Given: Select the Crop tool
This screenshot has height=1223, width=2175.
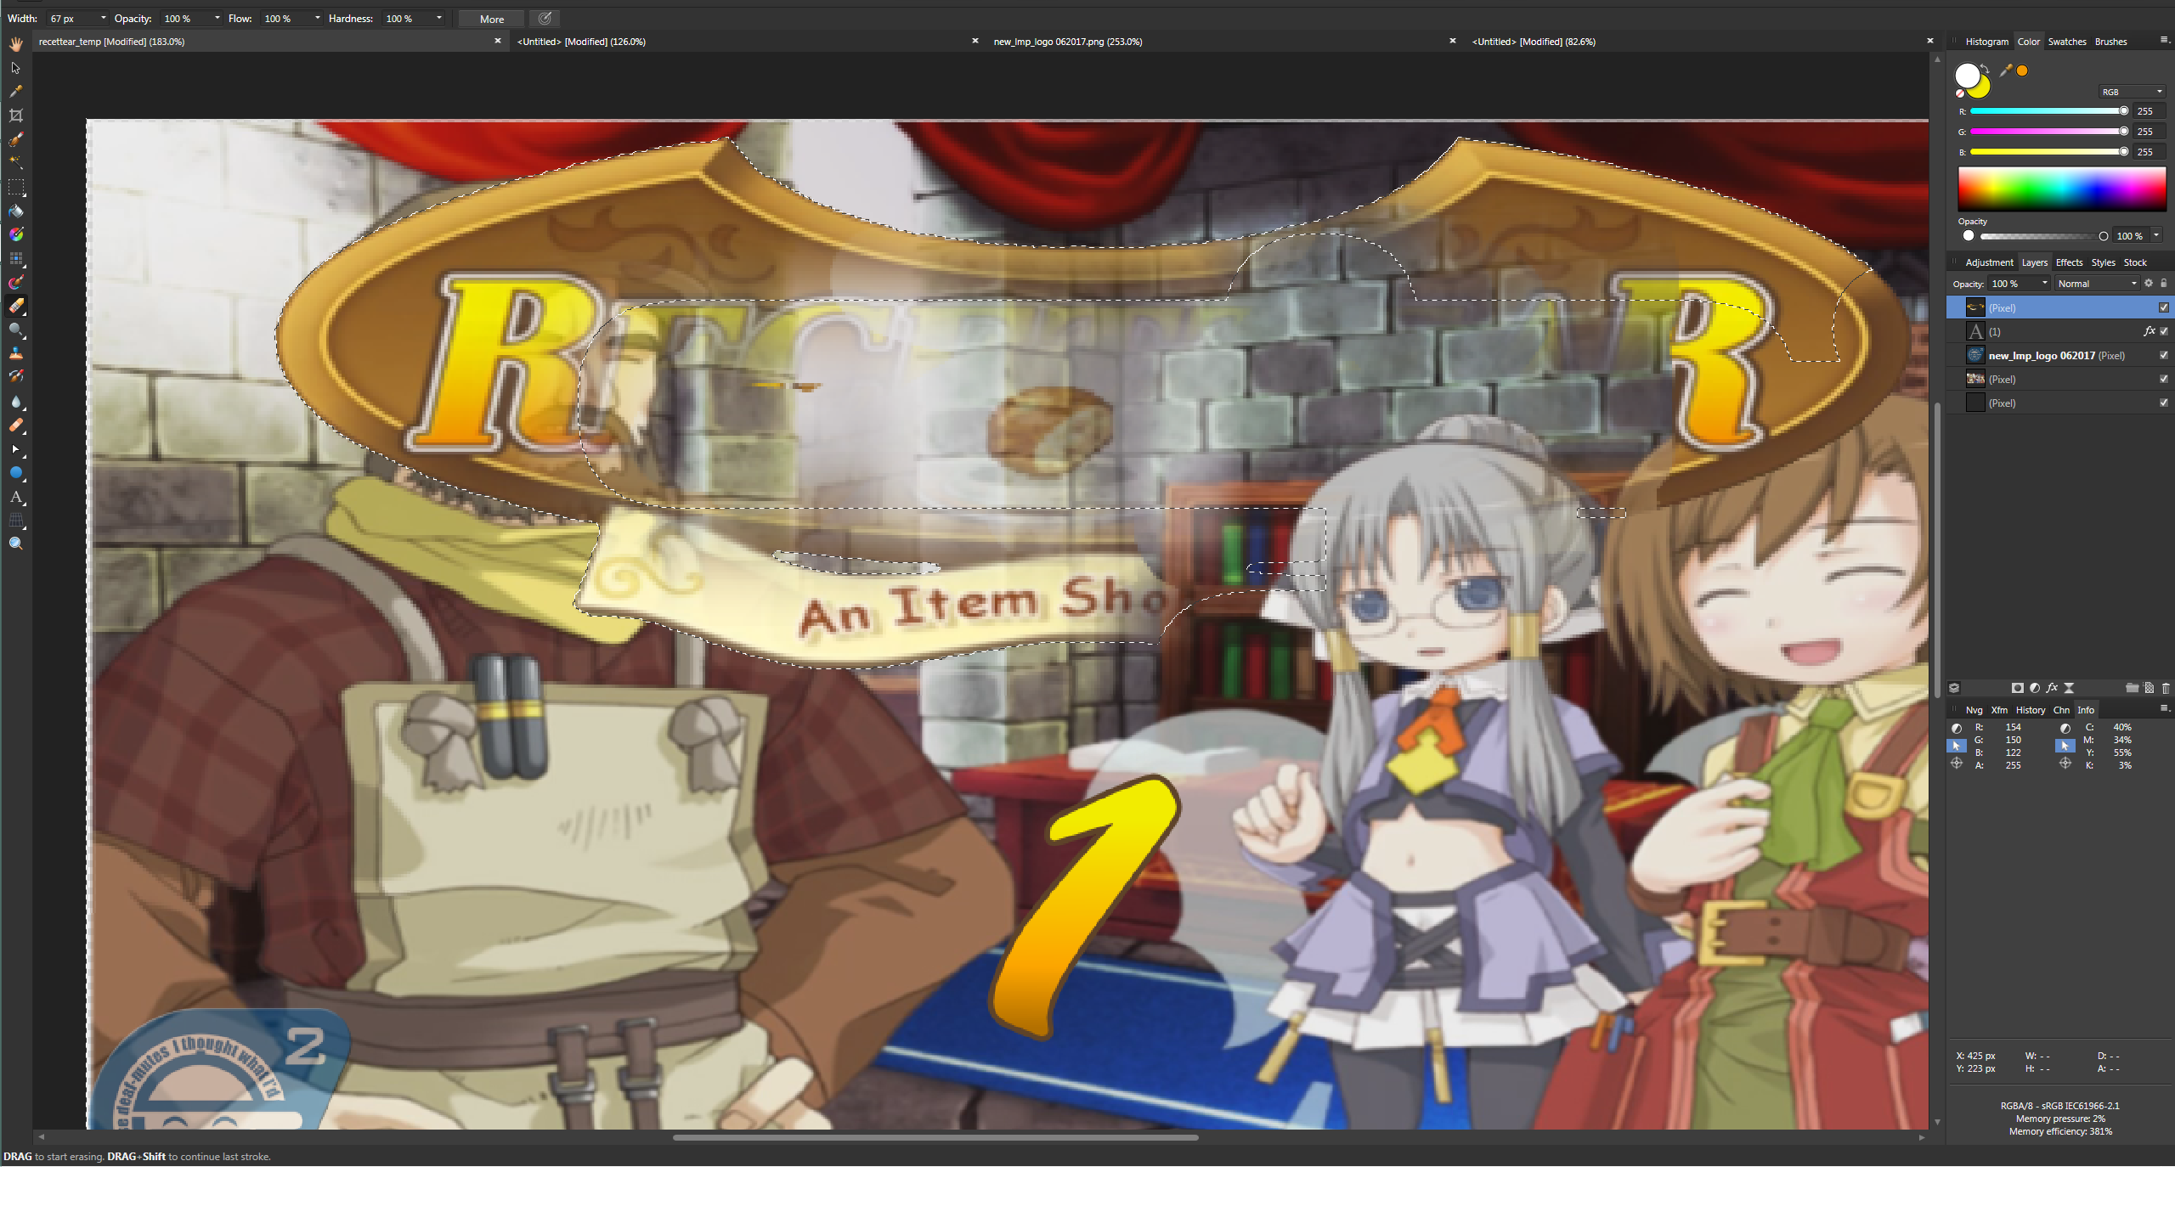Looking at the screenshot, I should tap(16, 116).
